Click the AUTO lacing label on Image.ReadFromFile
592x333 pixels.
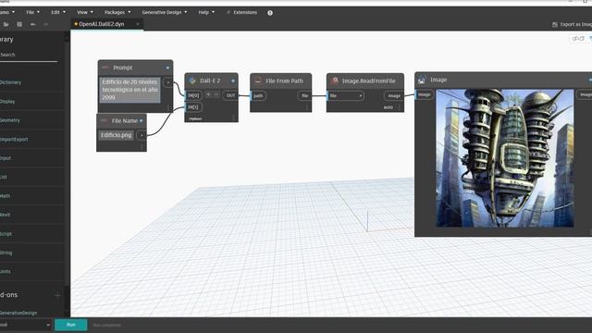tap(388, 107)
